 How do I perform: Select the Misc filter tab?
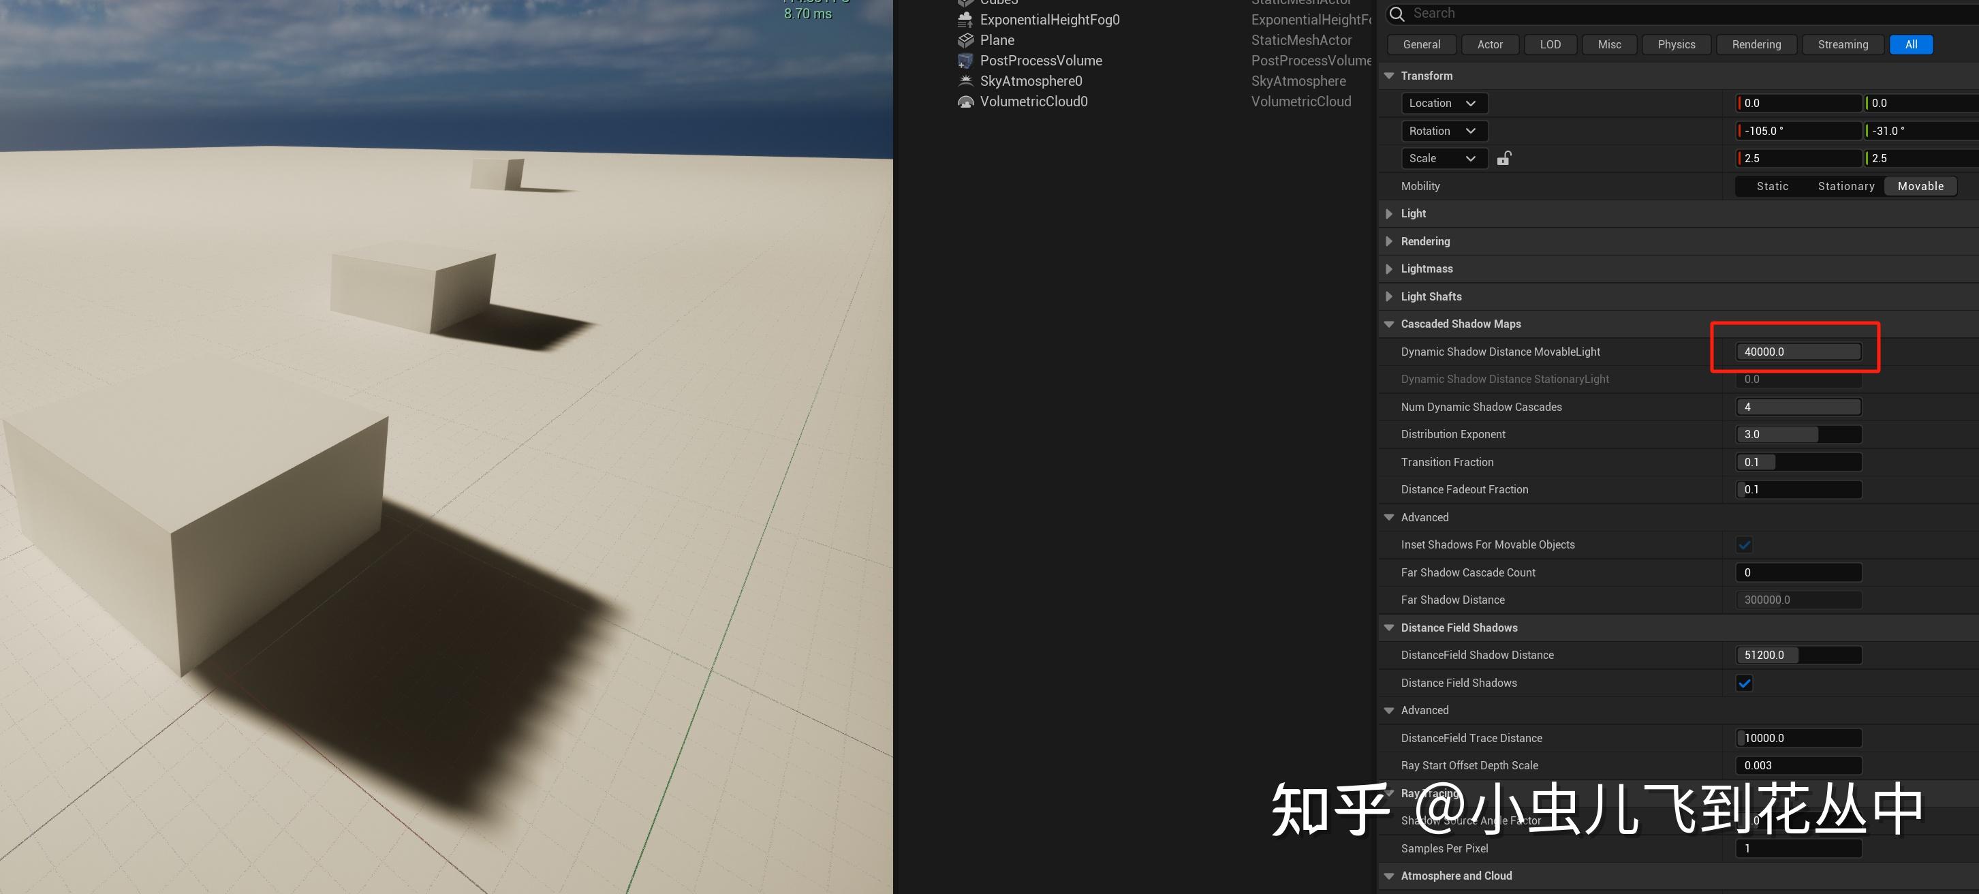[1610, 44]
